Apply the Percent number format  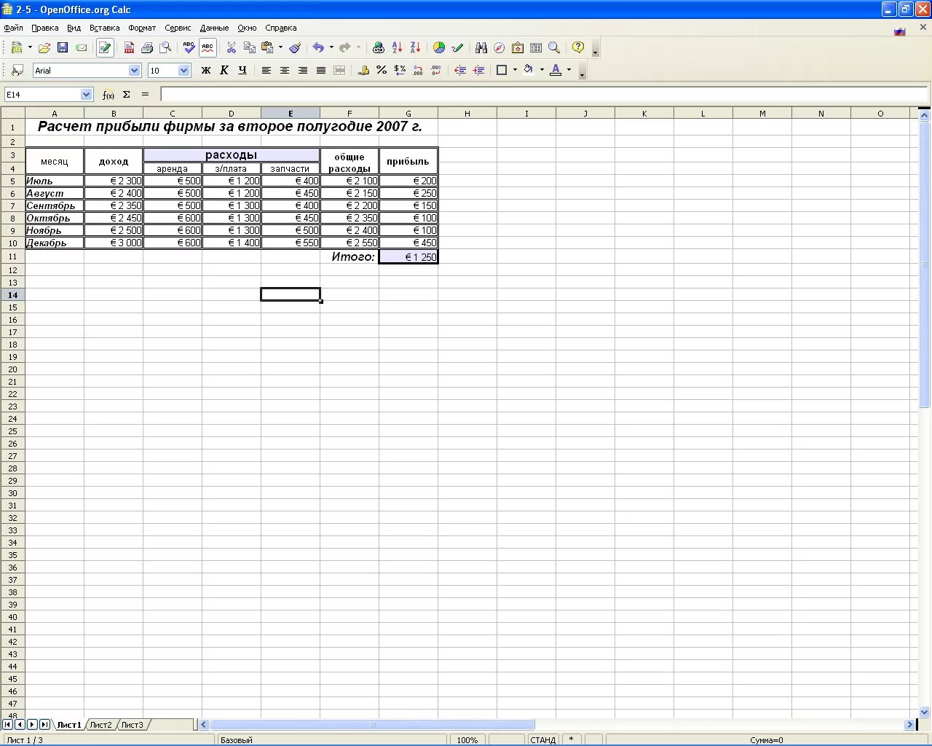(382, 70)
